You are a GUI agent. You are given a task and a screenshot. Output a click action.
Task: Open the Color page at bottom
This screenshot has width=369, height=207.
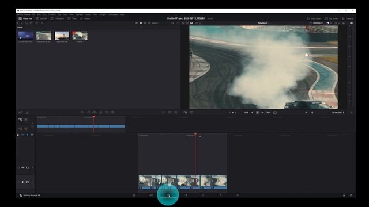pos(203,195)
